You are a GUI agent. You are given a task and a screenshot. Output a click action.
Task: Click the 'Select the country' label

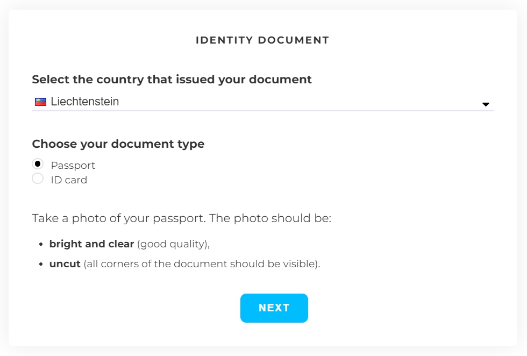(x=172, y=80)
